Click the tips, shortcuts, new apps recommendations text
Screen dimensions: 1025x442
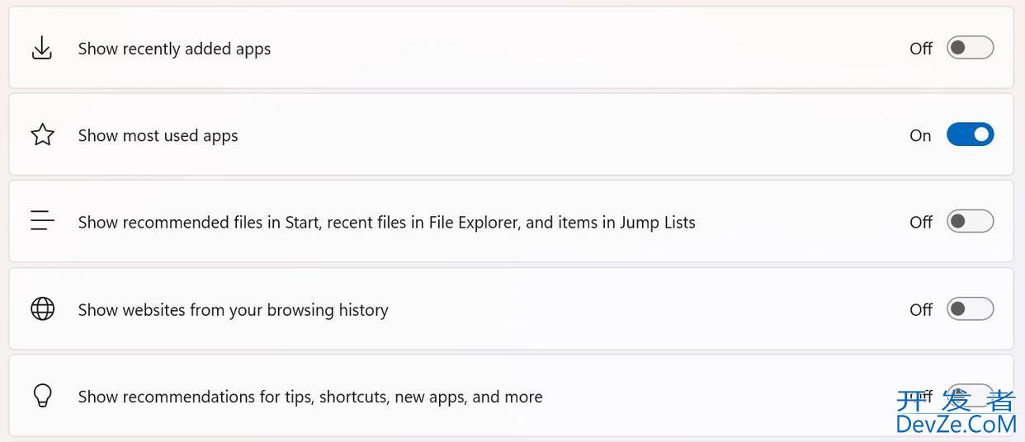pyautogui.click(x=310, y=397)
